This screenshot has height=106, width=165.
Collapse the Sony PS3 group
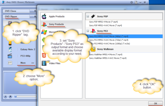click(x=88, y=31)
